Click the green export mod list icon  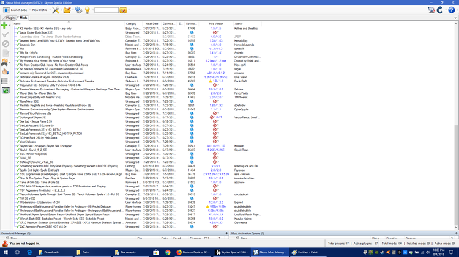click(x=6, y=90)
